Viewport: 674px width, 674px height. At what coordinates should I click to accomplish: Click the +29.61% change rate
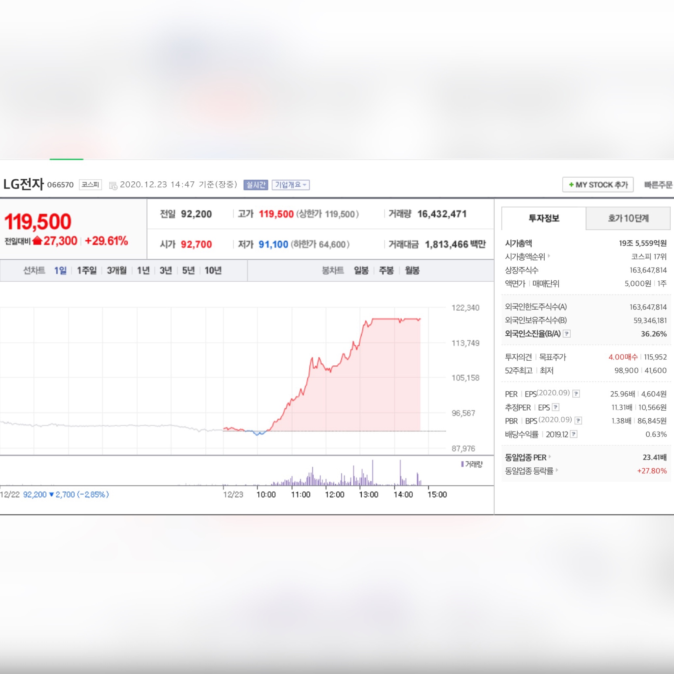[x=106, y=241]
